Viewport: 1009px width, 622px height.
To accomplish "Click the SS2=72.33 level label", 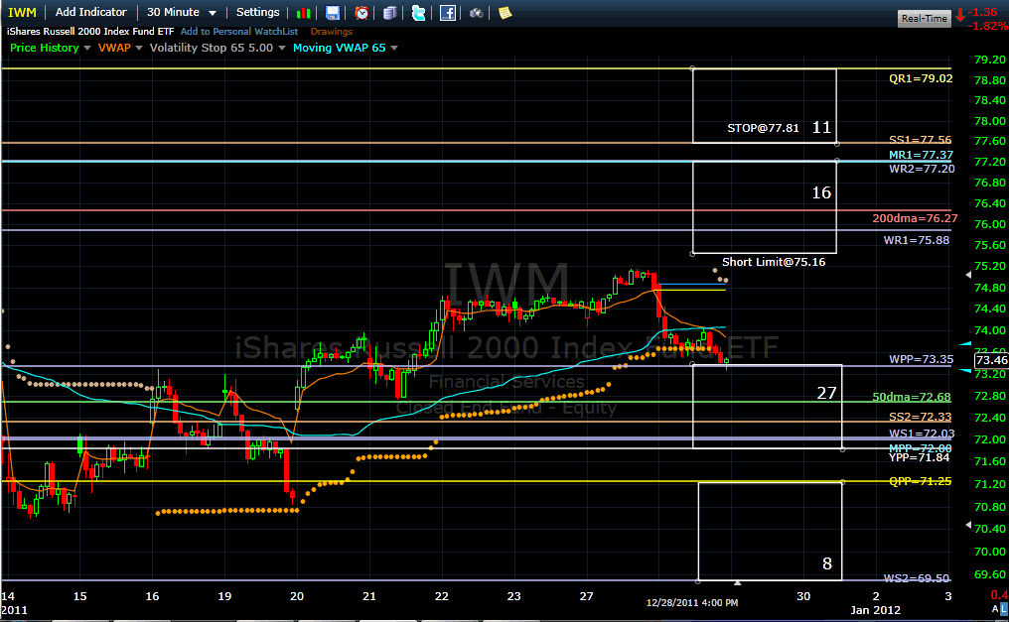I will 921,417.
